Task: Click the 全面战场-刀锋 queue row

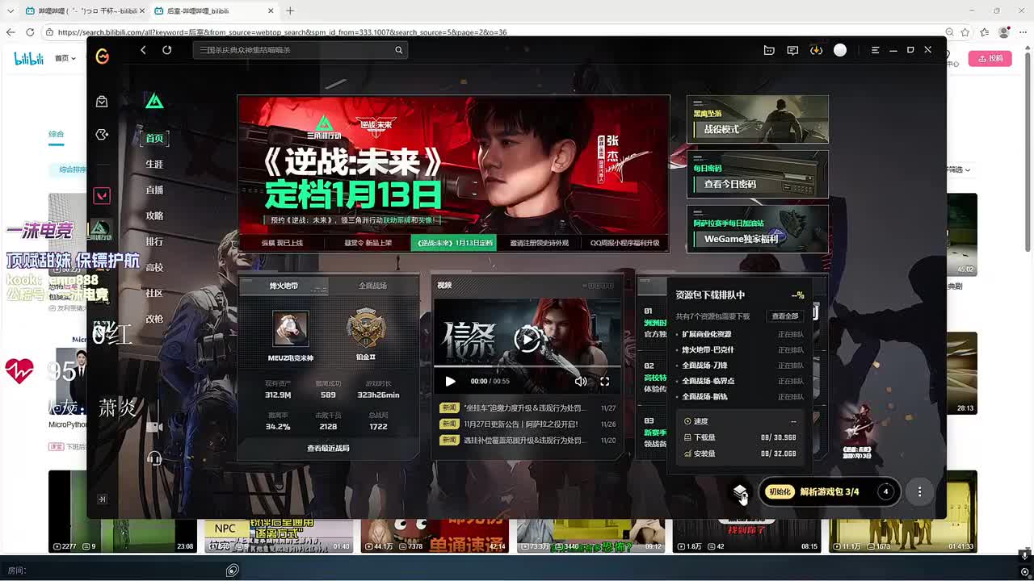Action: click(740, 366)
